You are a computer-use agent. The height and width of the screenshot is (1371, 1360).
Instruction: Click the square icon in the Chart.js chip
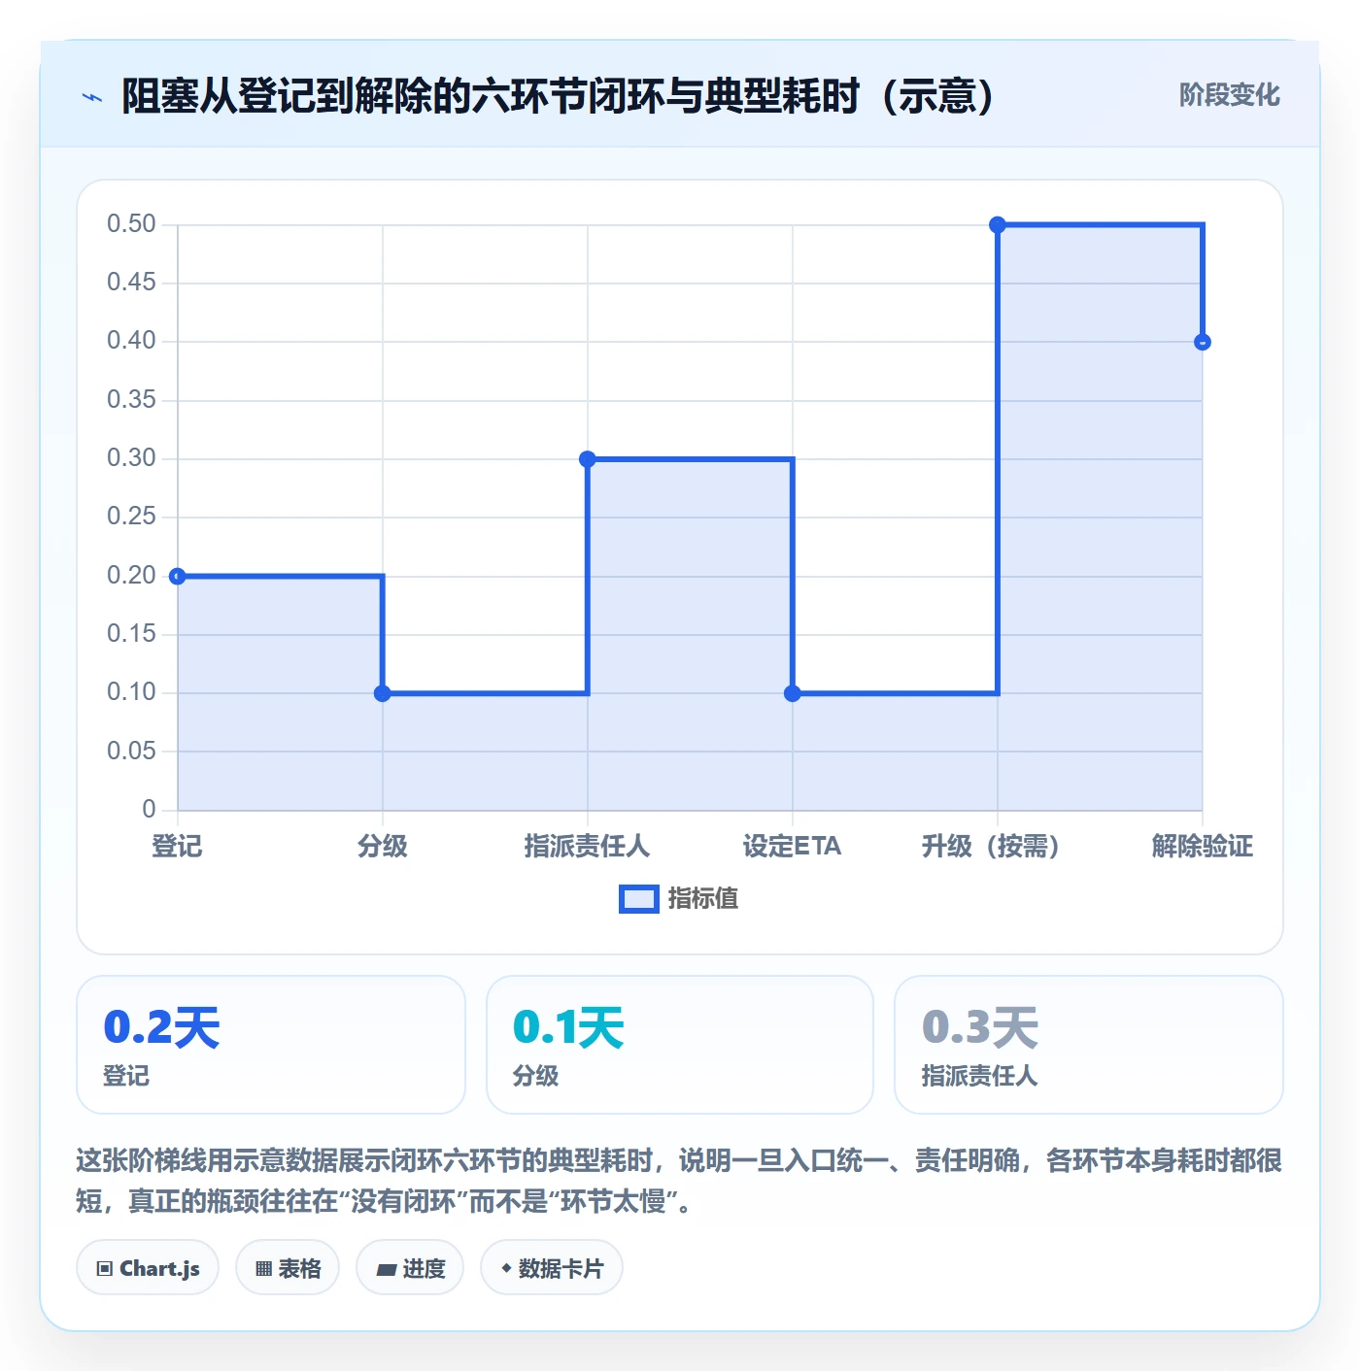(x=105, y=1268)
